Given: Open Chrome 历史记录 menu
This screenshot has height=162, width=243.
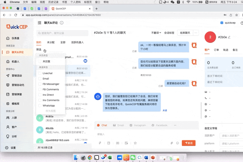Looking at the screenshot, I should tap(53, 2).
